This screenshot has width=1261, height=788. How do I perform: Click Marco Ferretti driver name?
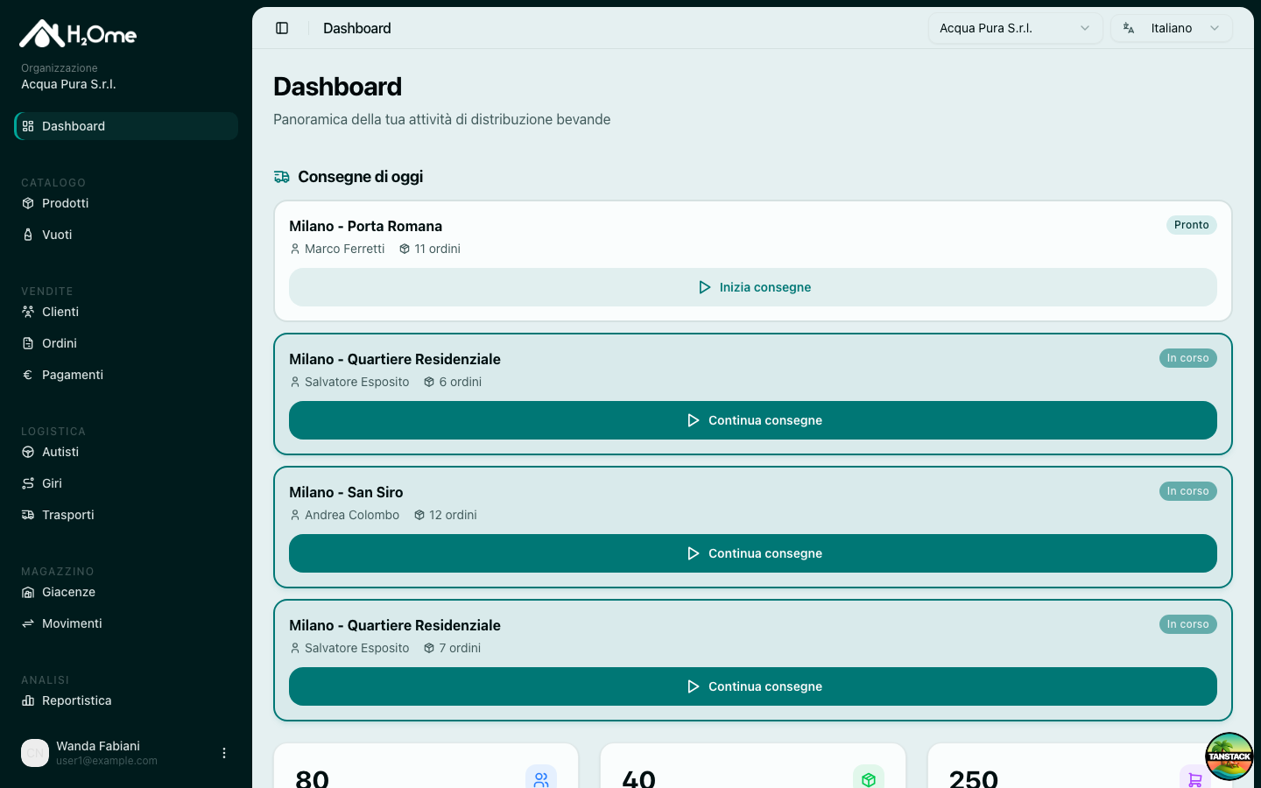[345, 249]
